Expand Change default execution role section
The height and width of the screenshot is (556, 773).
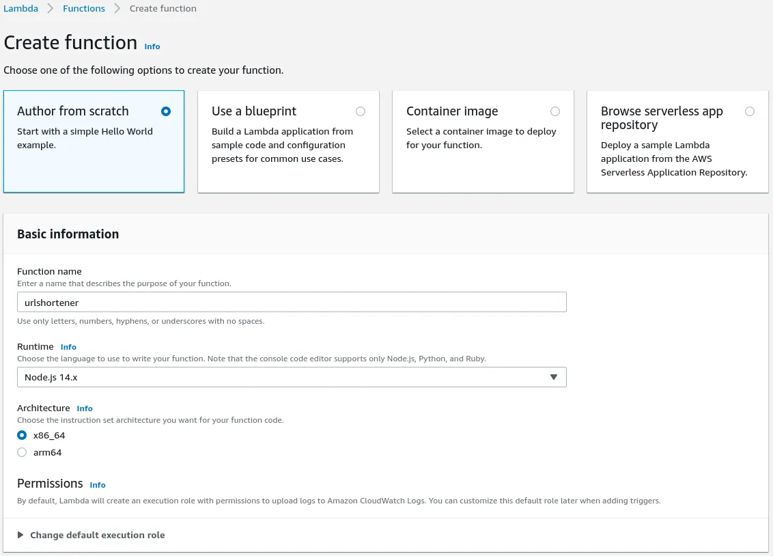(97, 535)
